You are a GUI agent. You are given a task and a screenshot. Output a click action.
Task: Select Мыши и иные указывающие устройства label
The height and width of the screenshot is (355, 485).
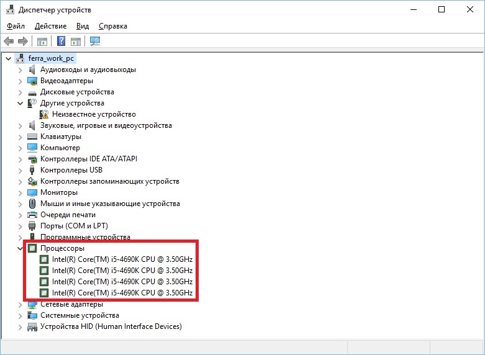110,204
